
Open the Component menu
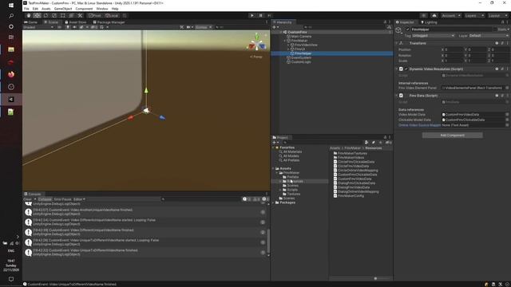coord(84,9)
